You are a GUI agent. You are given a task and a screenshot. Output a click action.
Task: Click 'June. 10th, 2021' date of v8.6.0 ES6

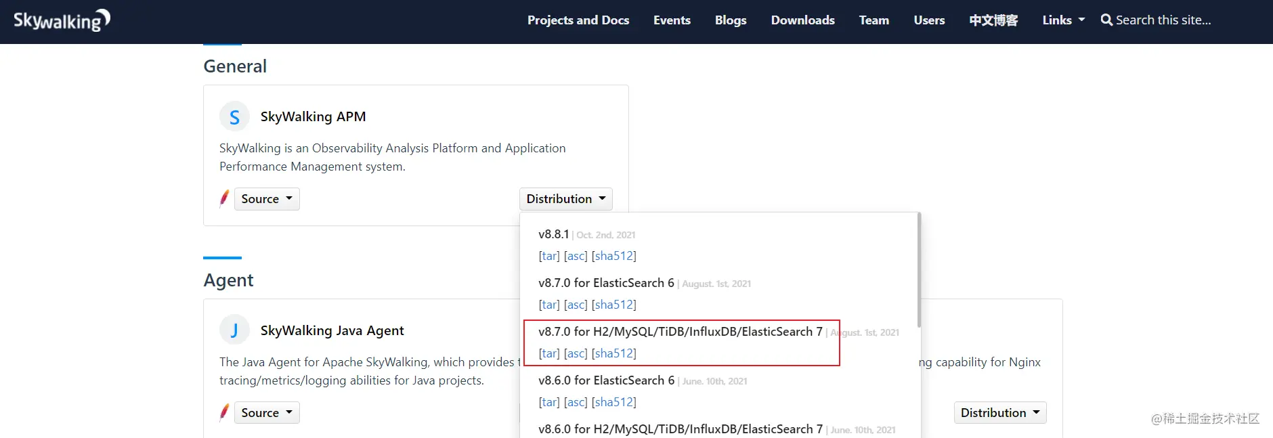coord(714,381)
